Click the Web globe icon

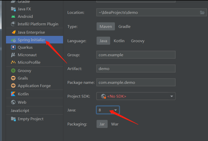pos(13,102)
